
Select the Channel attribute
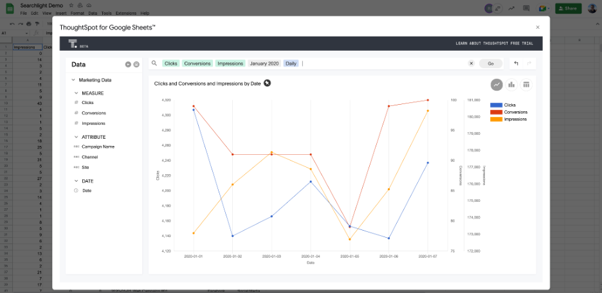click(90, 157)
